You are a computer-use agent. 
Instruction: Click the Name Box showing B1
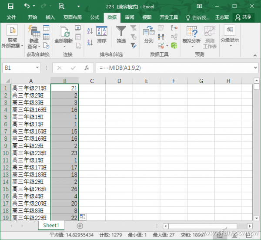(x=19, y=68)
